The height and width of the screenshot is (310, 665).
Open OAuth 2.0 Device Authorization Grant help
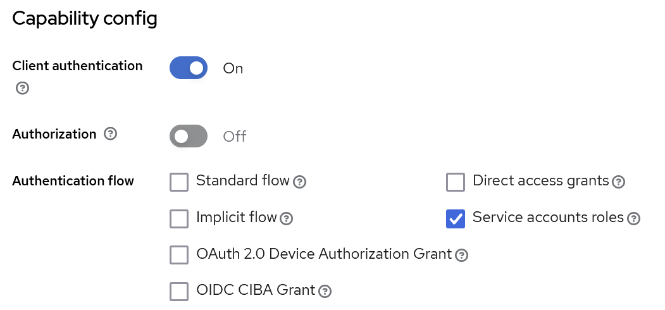pos(462,255)
